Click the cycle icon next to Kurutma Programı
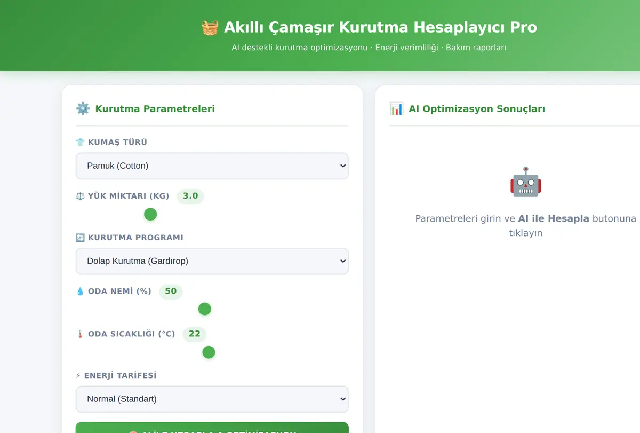 click(80, 238)
